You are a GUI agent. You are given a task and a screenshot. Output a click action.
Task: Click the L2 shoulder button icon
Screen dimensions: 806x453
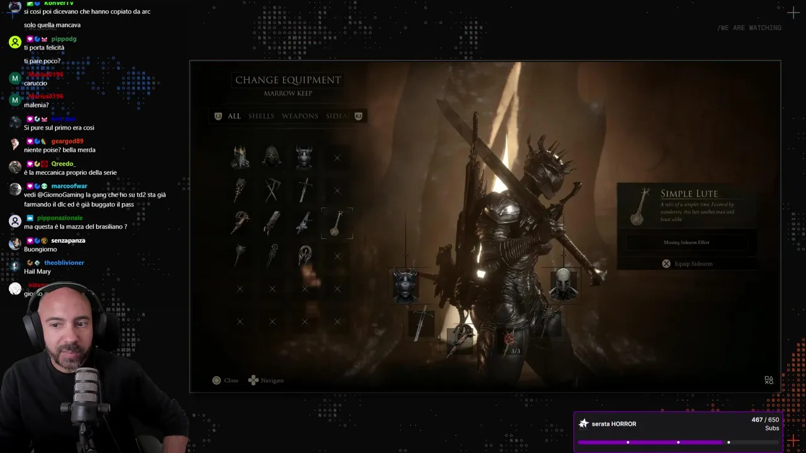pos(219,116)
